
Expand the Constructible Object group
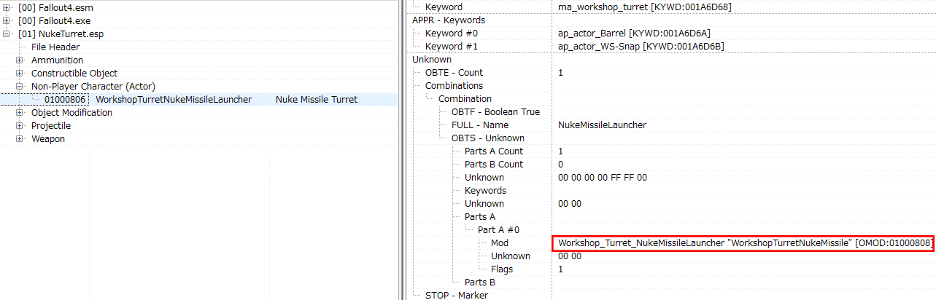click(20, 73)
